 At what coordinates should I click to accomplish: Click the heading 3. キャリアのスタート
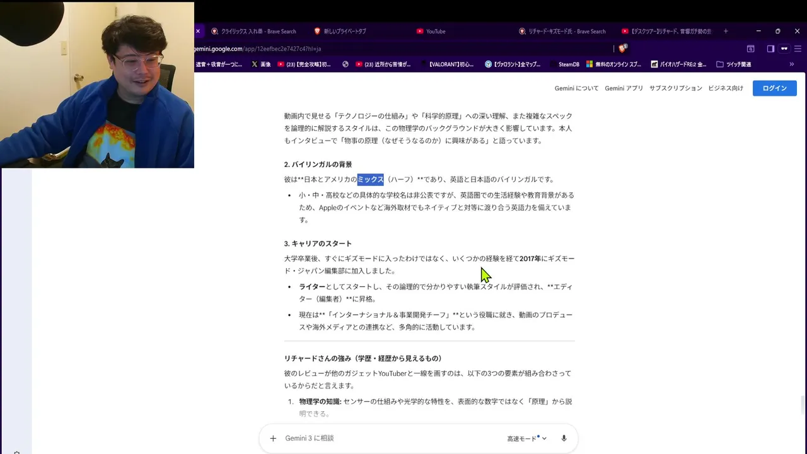pos(318,243)
